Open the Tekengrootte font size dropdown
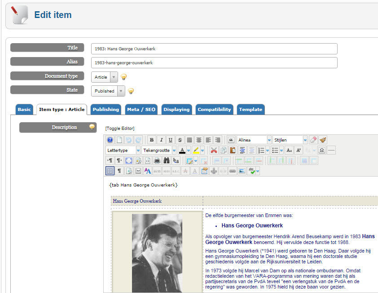The height and width of the screenshot is (293, 378). [159, 151]
